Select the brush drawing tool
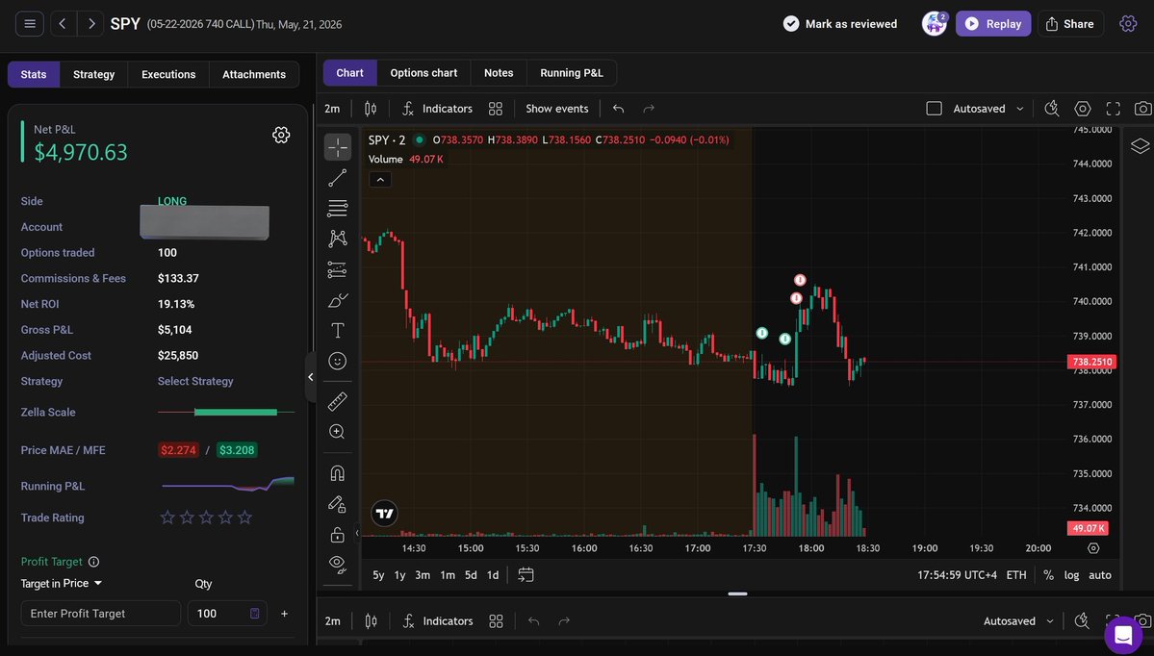Viewport: 1154px width, 656px height. point(338,300)
